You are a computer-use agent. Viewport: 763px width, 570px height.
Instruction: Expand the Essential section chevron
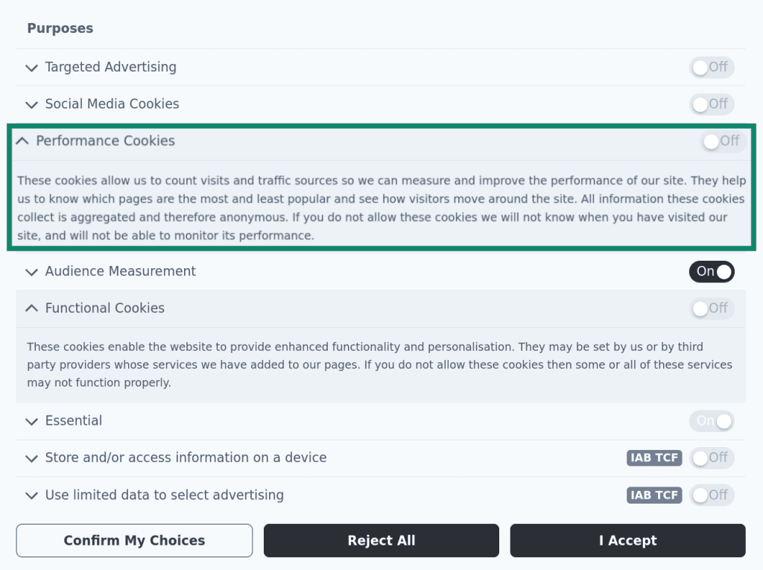pyautogui.click(x=31, y=421)
